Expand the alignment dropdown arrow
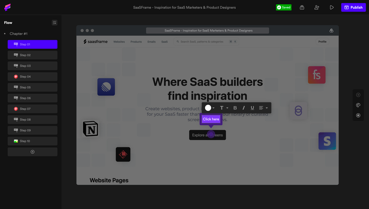Screen dimensions: 369x209 266,108
